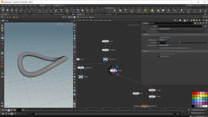The image size is (208, 117).
Task: Open the Key All Channels dropdown
Action: tap(199, 113)
